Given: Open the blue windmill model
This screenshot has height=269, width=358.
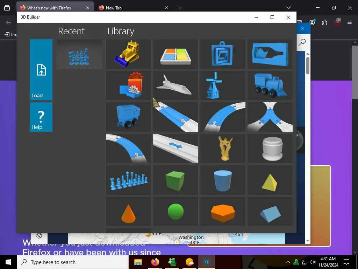Looking at the screenshot, I should (x=223, y=85).
